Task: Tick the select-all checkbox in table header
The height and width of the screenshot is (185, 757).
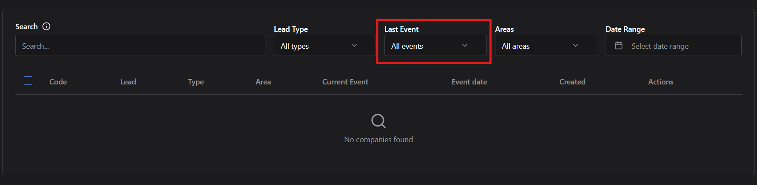Action: point(28,81)
